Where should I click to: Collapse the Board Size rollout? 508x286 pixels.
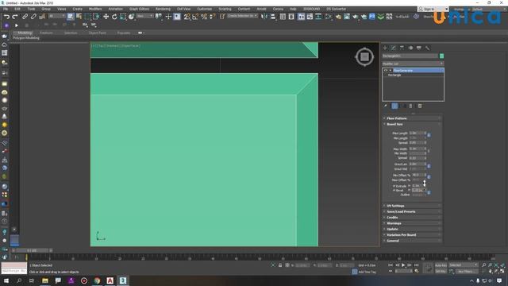pyautogui.click(x=412, y=124)
